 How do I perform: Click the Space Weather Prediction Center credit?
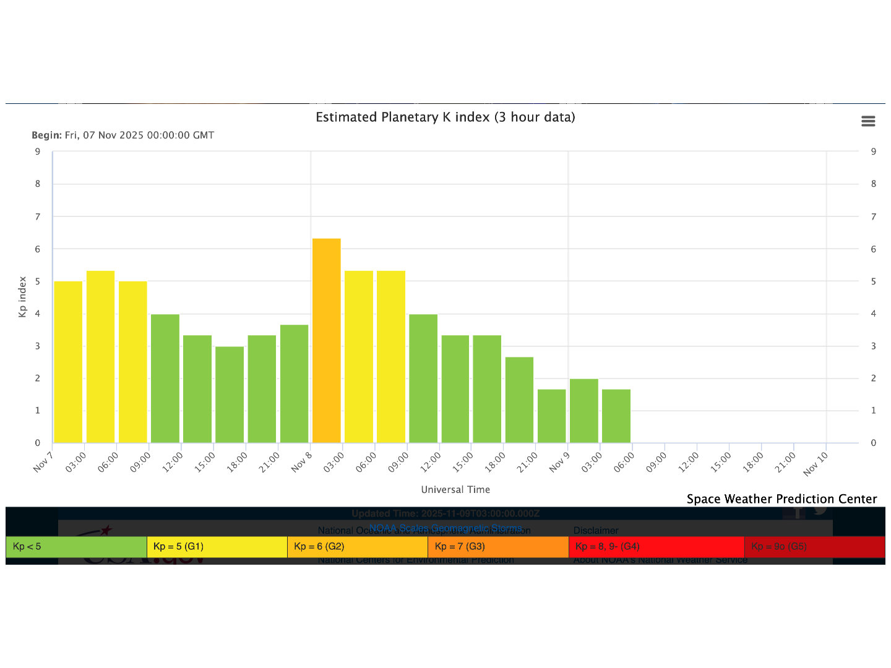781,499
